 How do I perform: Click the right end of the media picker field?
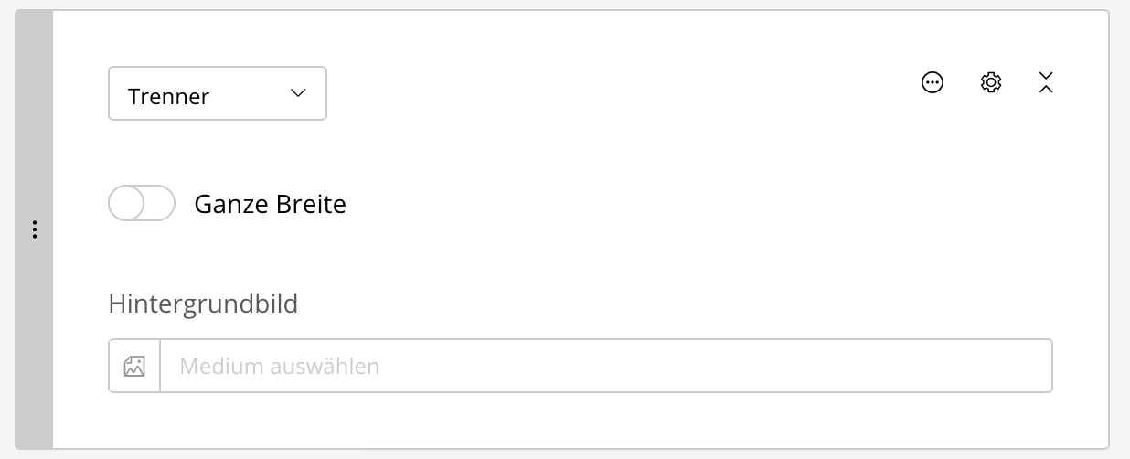pos(1024,367)
